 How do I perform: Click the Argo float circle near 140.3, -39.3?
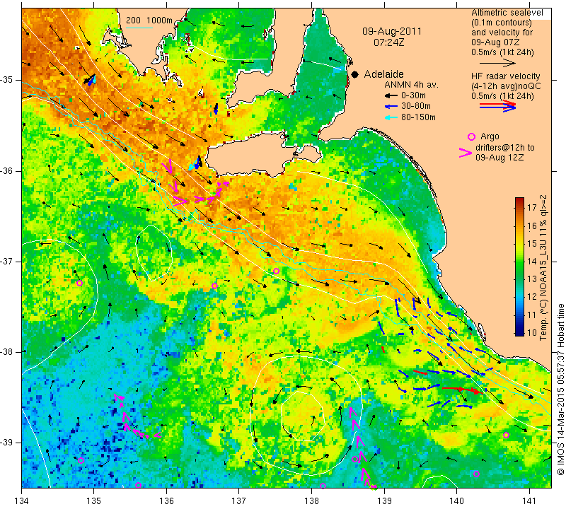[476, 474]
